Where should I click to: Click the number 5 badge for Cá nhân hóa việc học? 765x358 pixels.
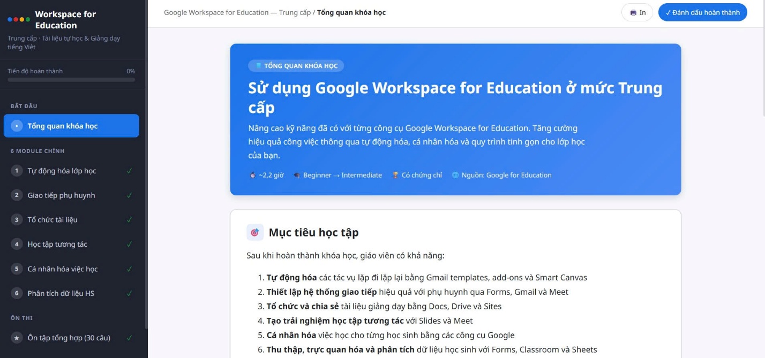[17, 269]
